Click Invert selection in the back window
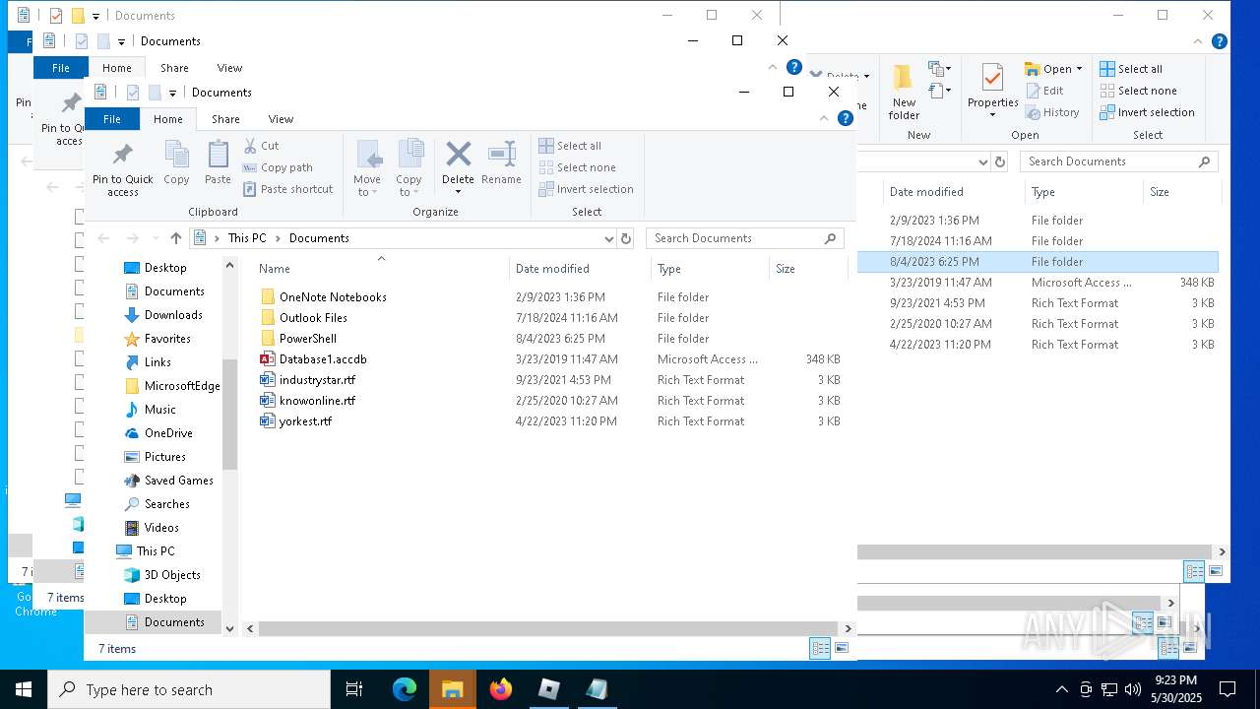Screen dimensions: 1260x709 (1147, 112)
